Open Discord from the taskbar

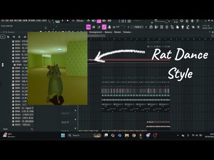pos(148,136)
